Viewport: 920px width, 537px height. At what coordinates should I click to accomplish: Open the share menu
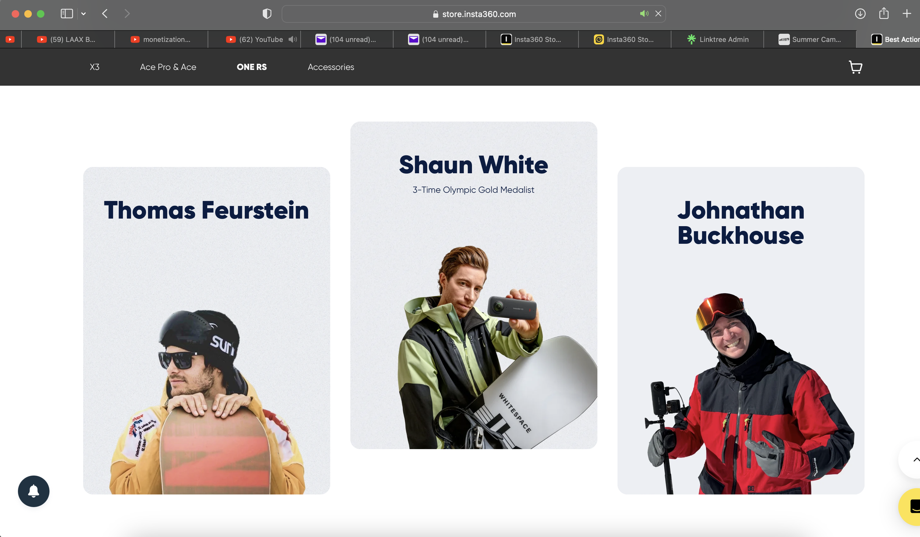(884, 14)
